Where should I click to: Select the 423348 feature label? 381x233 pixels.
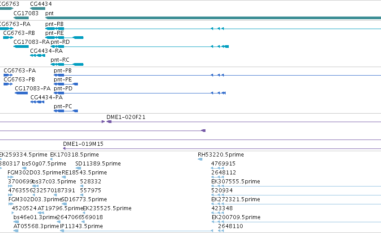pos(222,208)
